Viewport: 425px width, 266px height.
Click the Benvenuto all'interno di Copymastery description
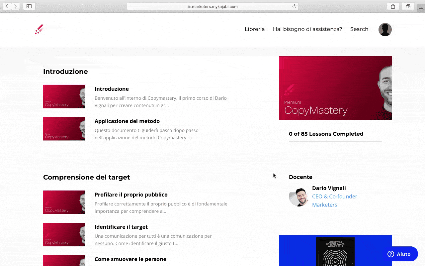tap(161, 102)
